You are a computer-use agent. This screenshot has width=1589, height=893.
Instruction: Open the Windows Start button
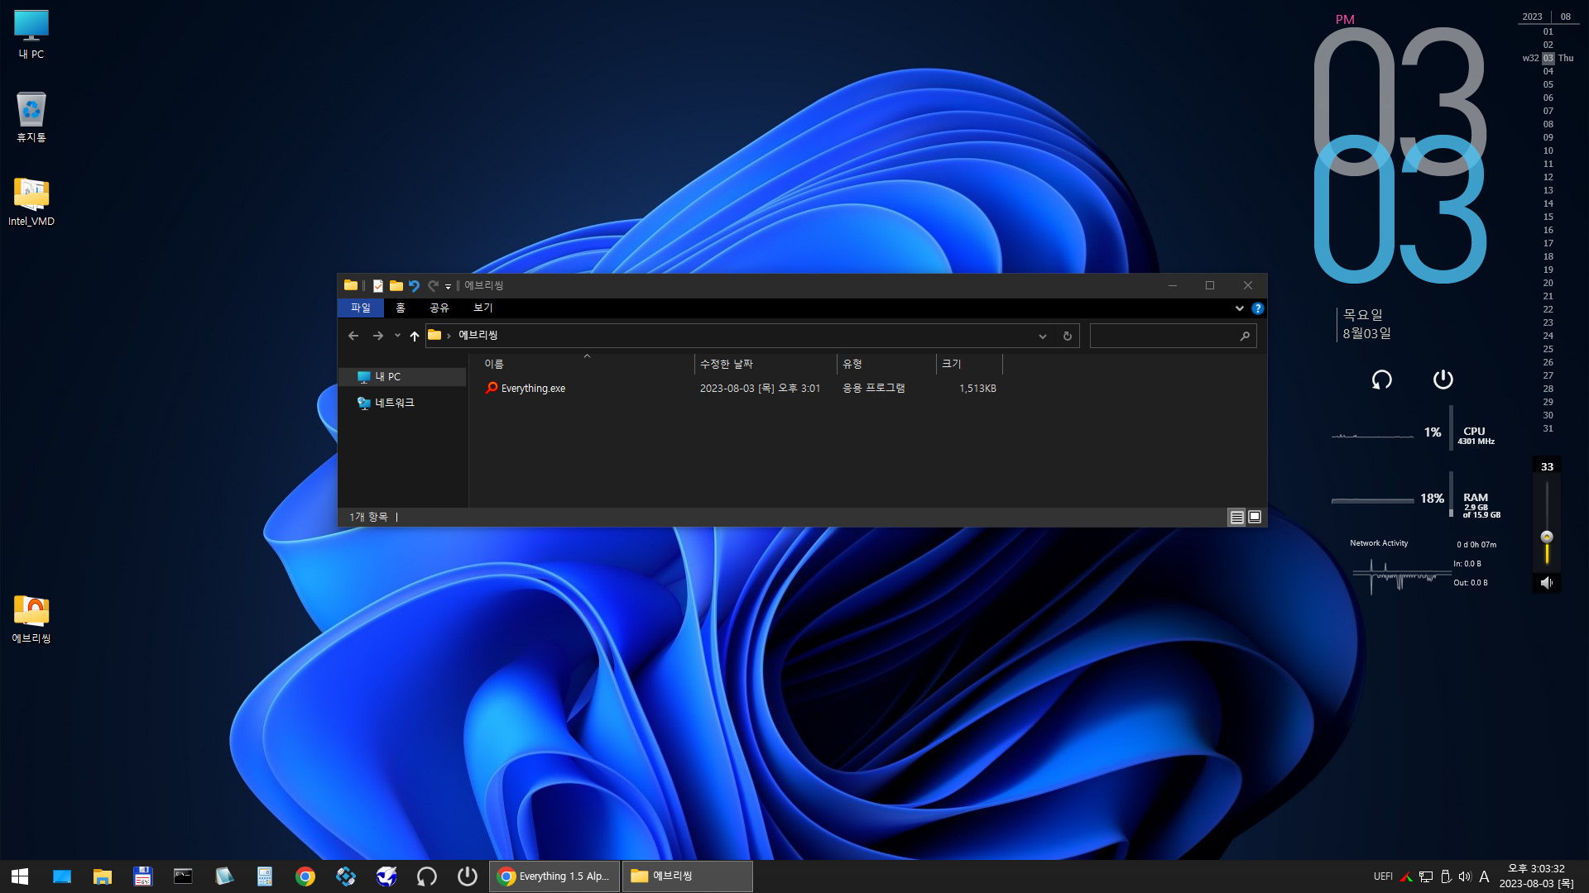coord(20,876)
